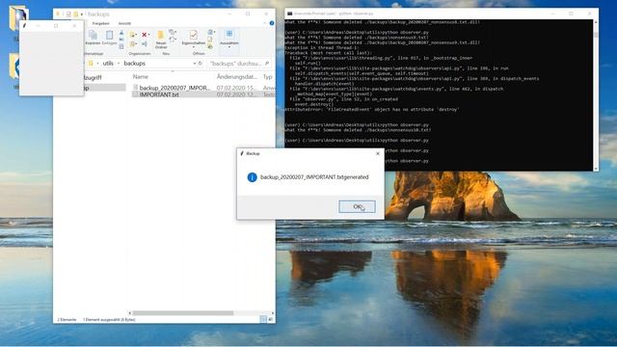Click the Explorer horizontal scrollbar

coord(183,313)
